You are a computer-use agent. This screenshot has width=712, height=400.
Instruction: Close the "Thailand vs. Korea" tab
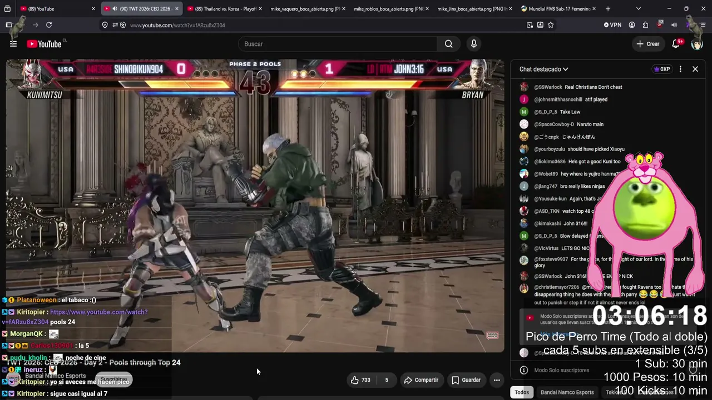click(x=260, y=9)
